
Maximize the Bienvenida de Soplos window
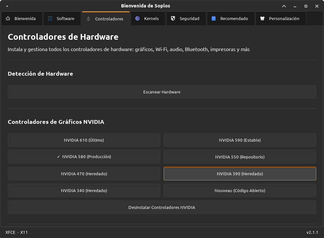[306, 6]
